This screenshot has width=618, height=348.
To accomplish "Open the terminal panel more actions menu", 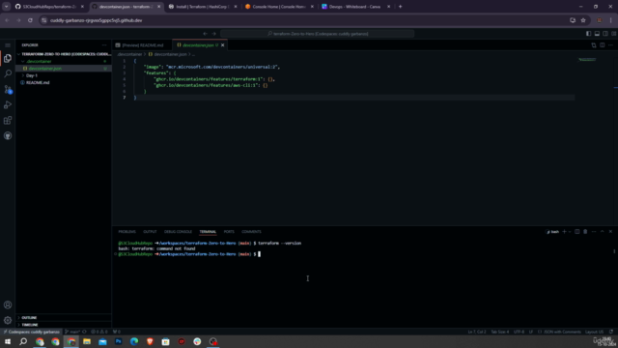I will (x=594, y=232).
